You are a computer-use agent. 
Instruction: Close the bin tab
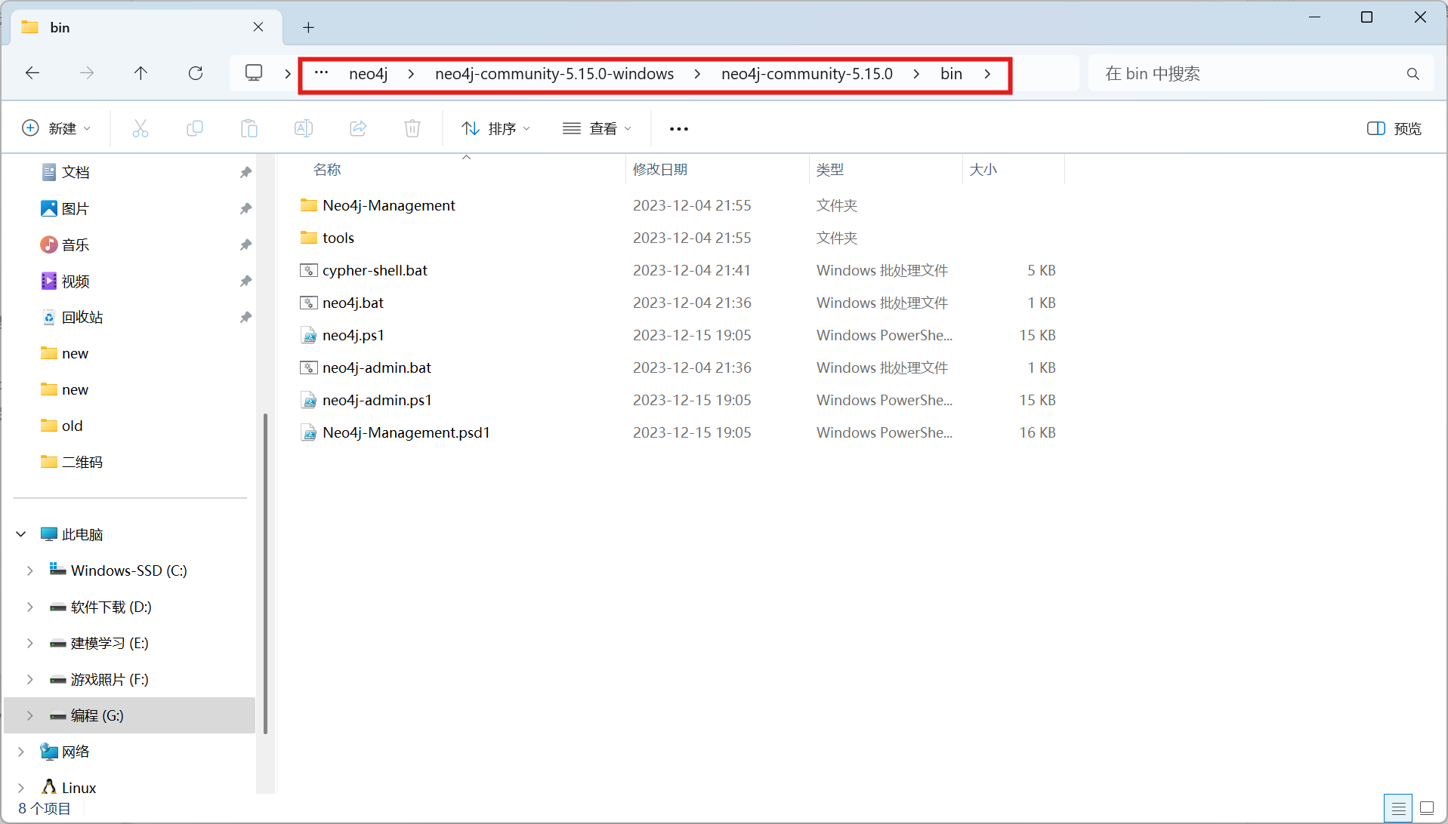click(x=258, y=27)
